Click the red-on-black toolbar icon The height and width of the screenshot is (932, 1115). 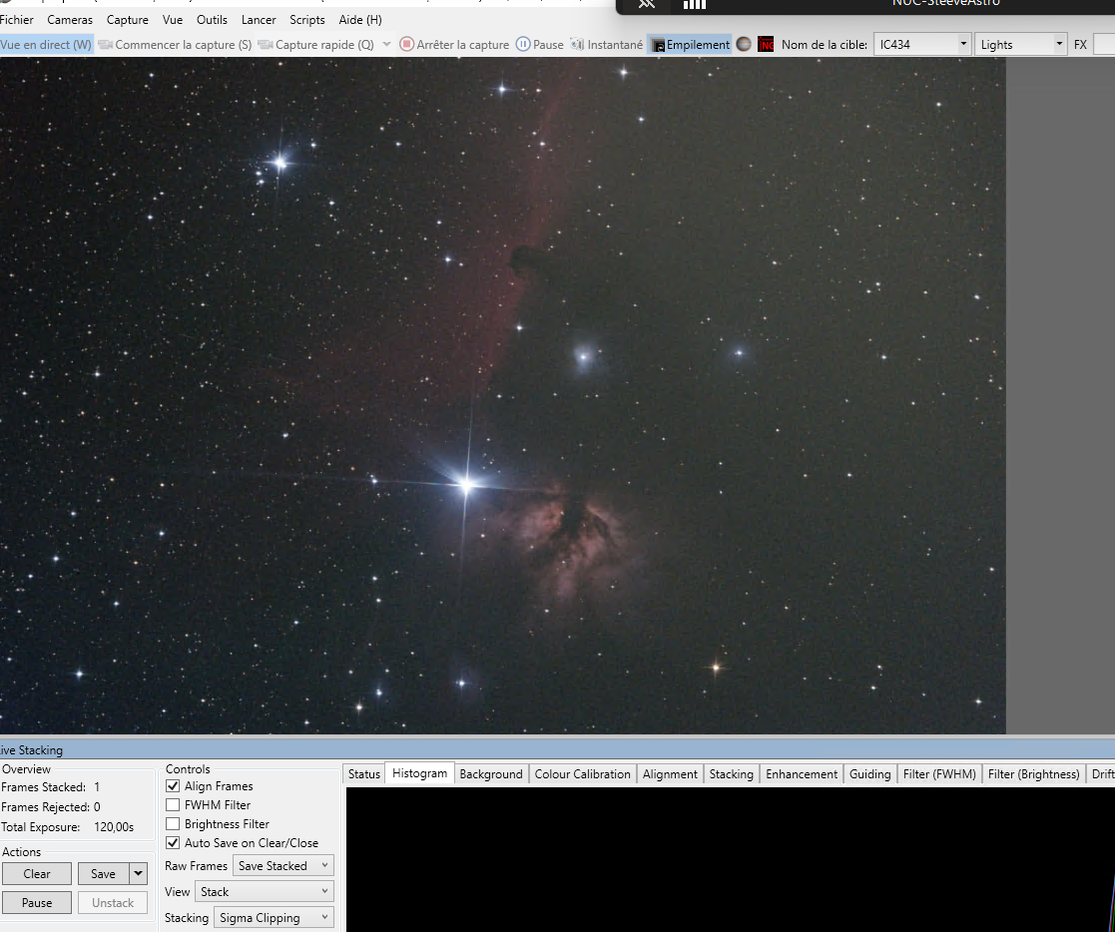click(x=766, y=44)
